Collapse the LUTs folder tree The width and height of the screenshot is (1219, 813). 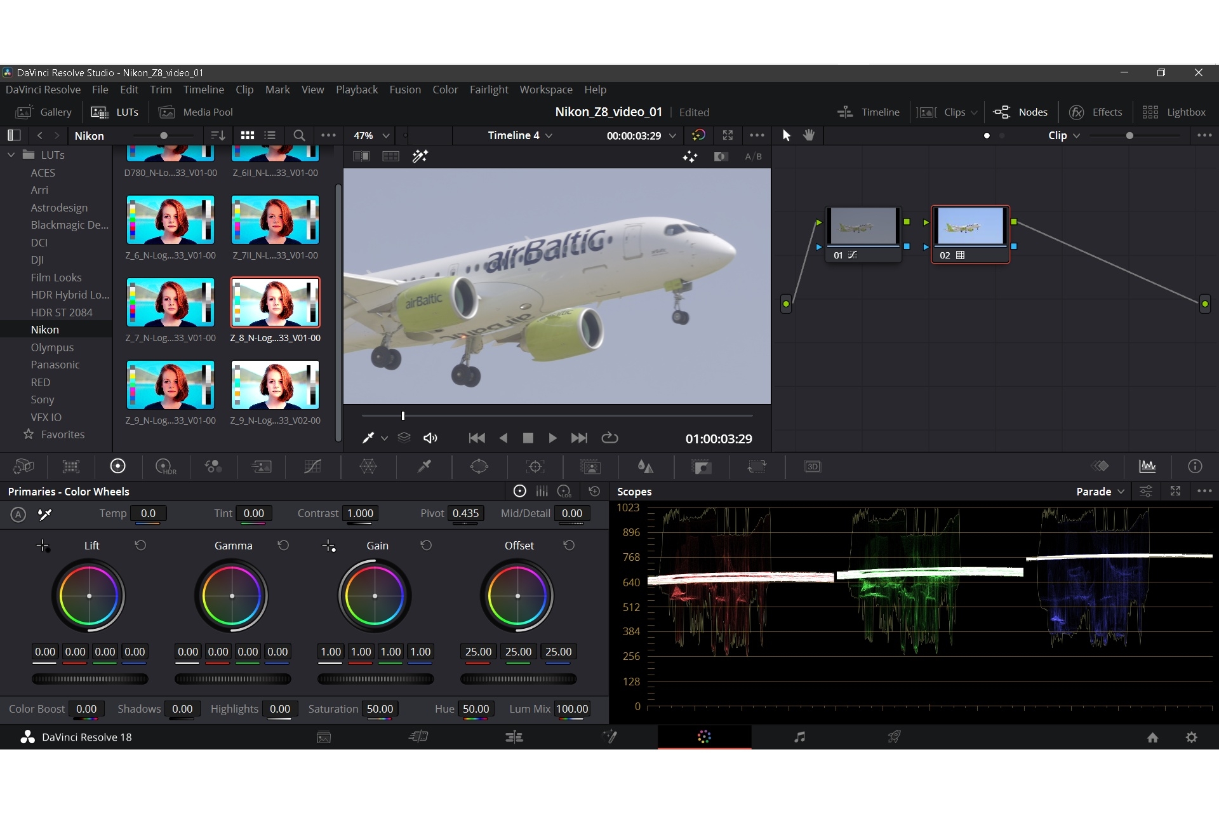(x=11, y=155)
